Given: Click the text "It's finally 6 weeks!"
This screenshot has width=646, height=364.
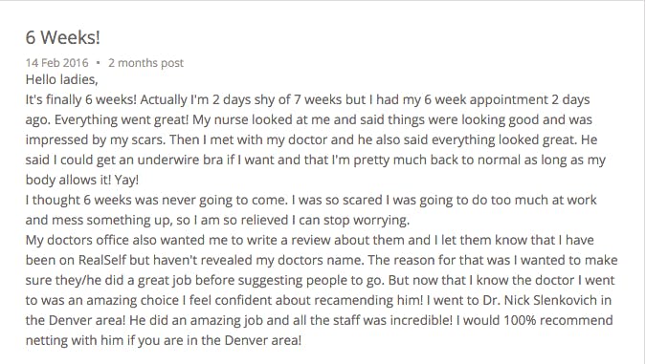Looking at the screenshot, I should pyautogui.click(x=80, y=99).
